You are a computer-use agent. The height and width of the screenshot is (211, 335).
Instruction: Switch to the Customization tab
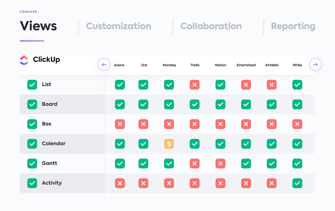tap(118, 26)
